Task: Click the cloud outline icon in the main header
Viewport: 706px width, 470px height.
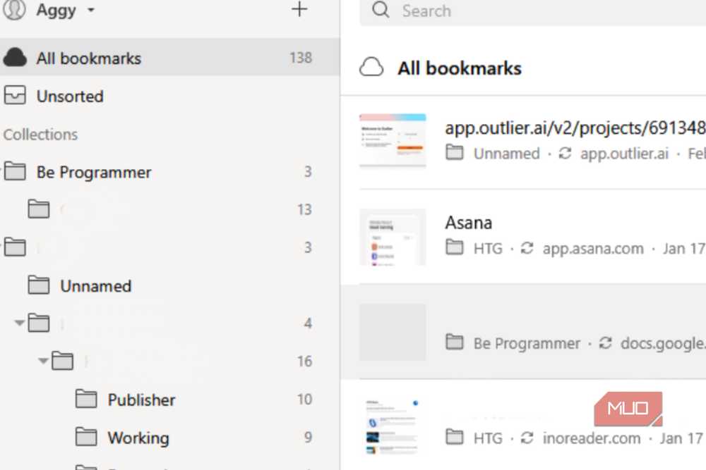Action: pos(371,68)
